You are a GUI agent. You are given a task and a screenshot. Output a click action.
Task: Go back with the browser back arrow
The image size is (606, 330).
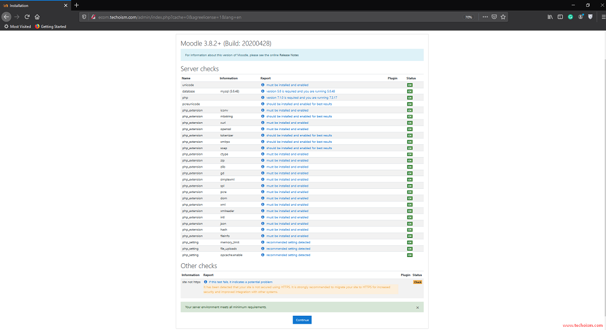pos(6,17)
